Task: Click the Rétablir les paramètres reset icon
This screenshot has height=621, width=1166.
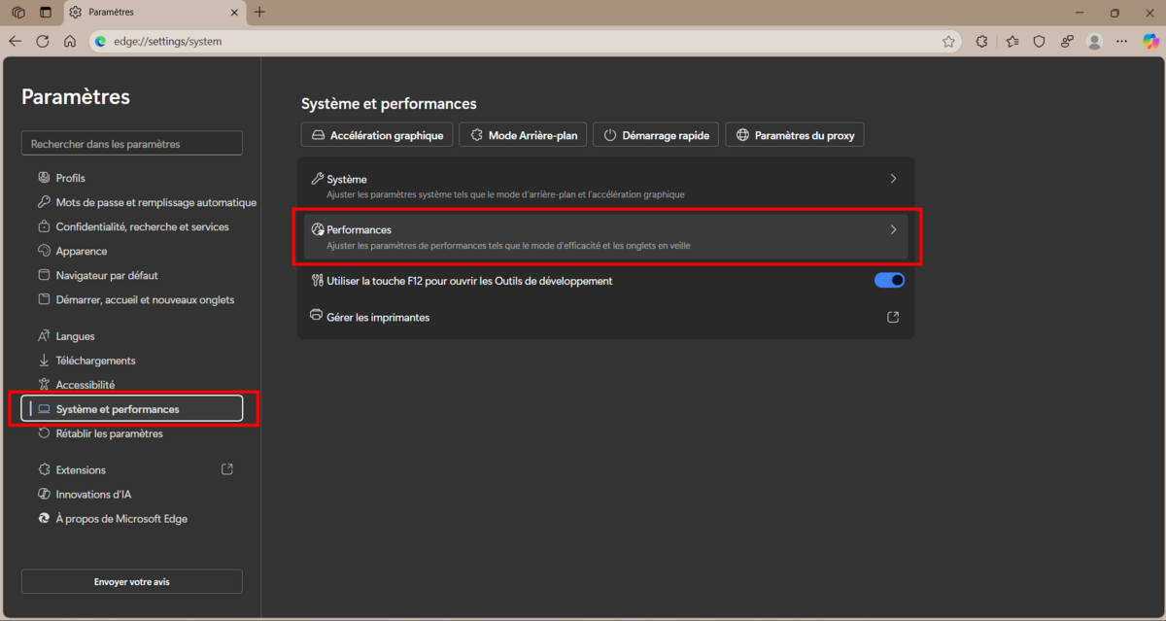Action: pyautogui.click(x=44, y=433)
